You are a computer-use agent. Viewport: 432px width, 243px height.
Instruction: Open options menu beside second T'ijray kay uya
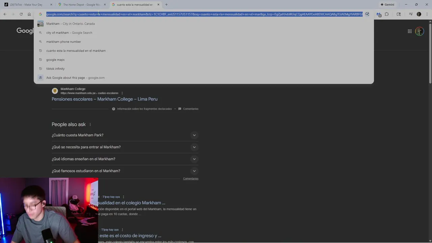coord(123,230)
